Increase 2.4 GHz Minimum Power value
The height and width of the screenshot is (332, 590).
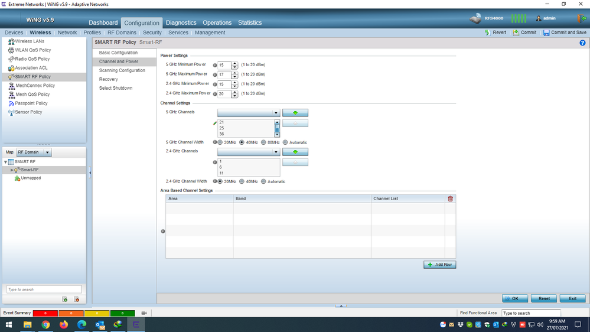coord(235,83)
